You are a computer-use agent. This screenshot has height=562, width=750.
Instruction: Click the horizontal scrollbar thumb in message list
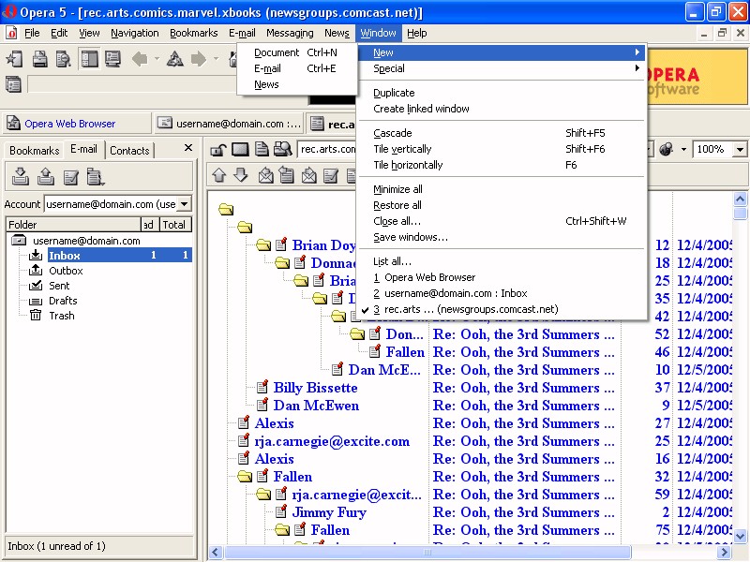click(427, 552)
